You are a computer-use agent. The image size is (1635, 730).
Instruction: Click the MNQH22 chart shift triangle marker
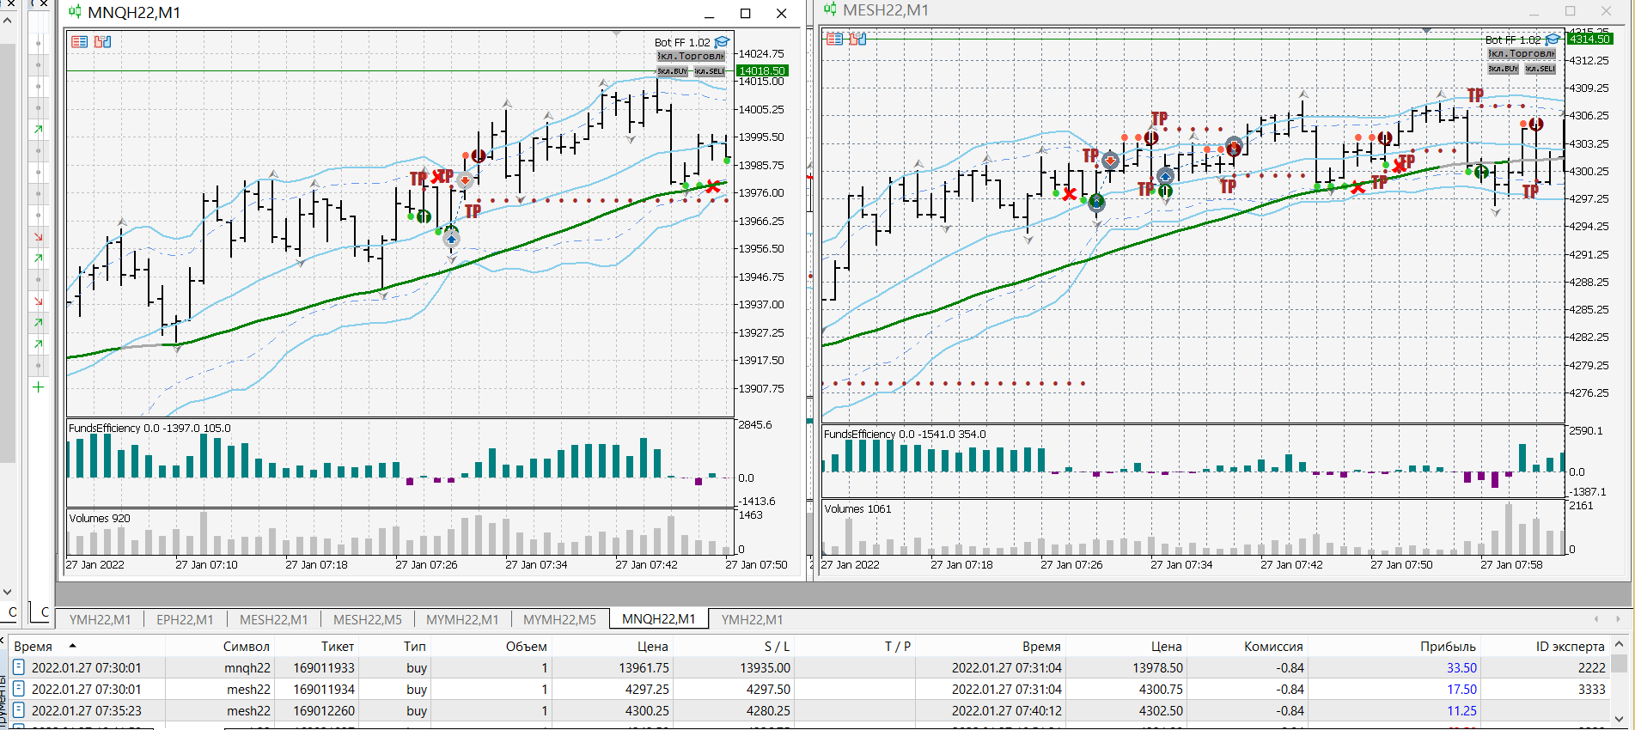[616, 33]
